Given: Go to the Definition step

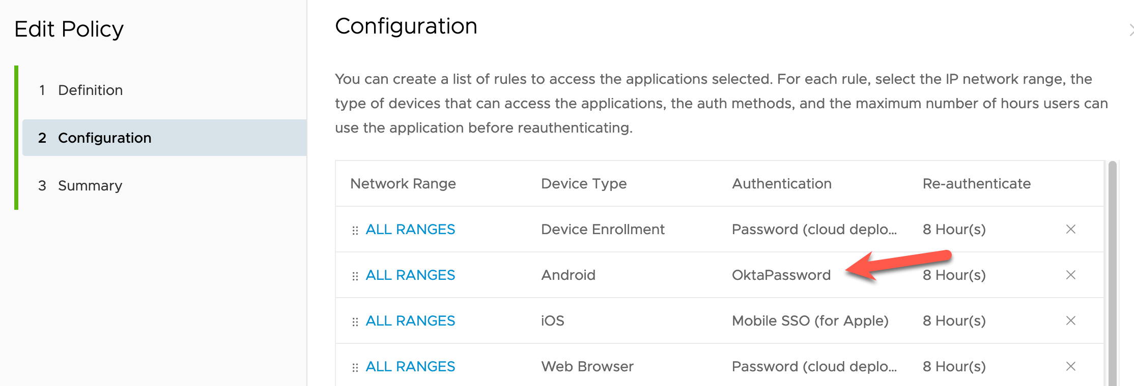Looking at the screenshot, I should pos(90,90).
